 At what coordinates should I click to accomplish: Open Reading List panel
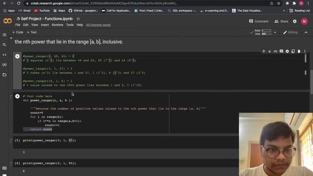300,11
